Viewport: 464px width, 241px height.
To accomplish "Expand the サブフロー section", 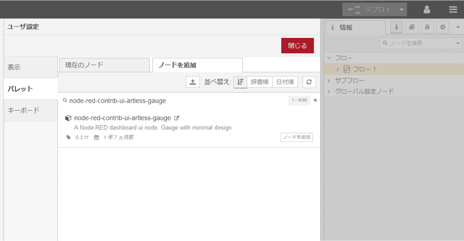I will click(x=329, y=80).
